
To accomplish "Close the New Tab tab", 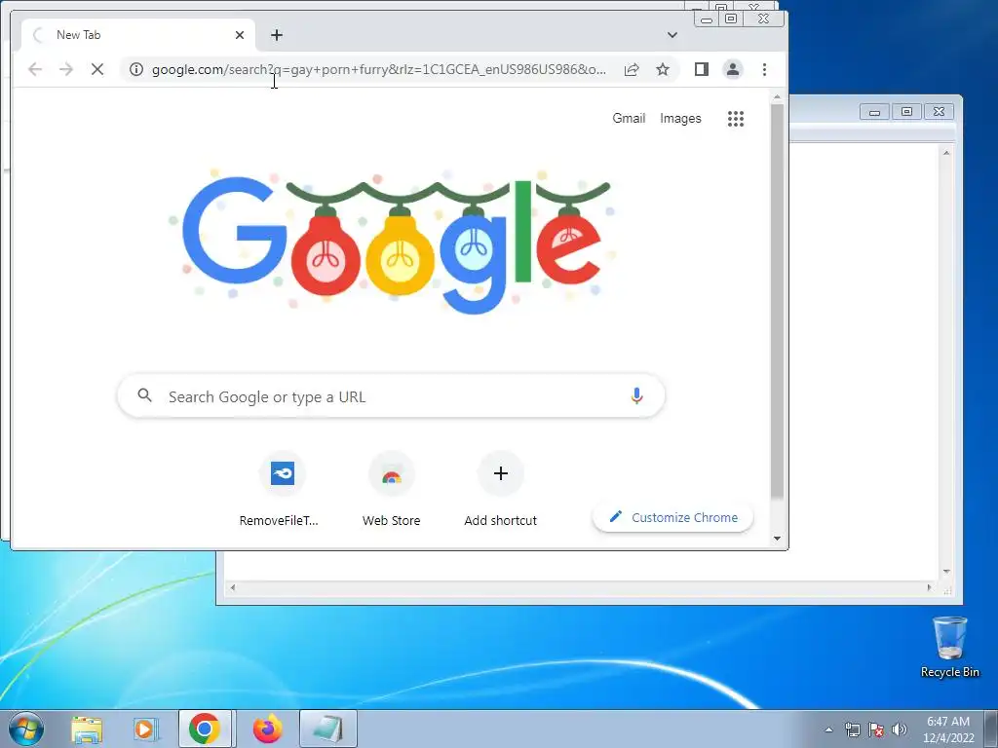I will click(x=240, y=35).
